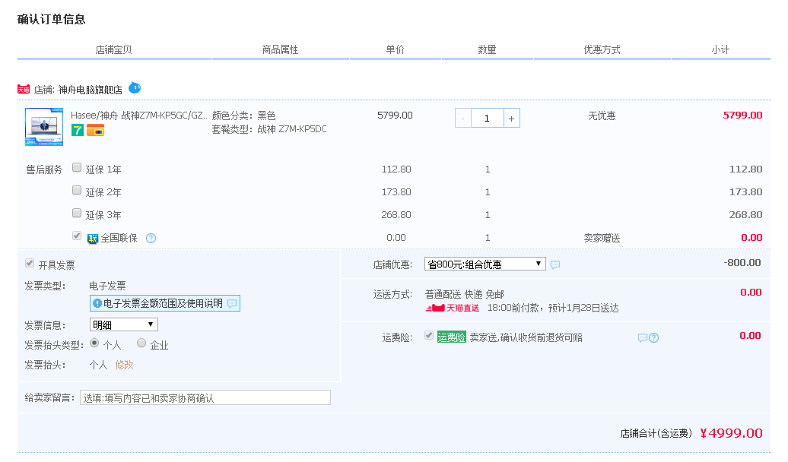Click the 套餐类型: 战神 Z7M-KP5DC text

click(268, 129)
